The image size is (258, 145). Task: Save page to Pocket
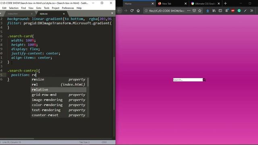pos(194,11)
